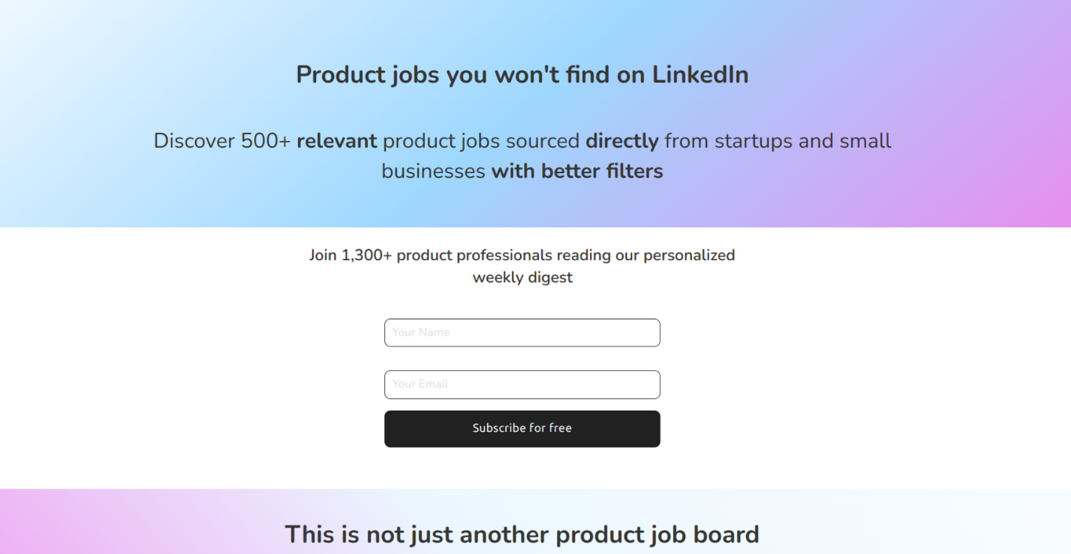Click the word "Discover" in the subtitle
Image resolution: width=1071 pixels, height=554 pixels.
[194, 141]
